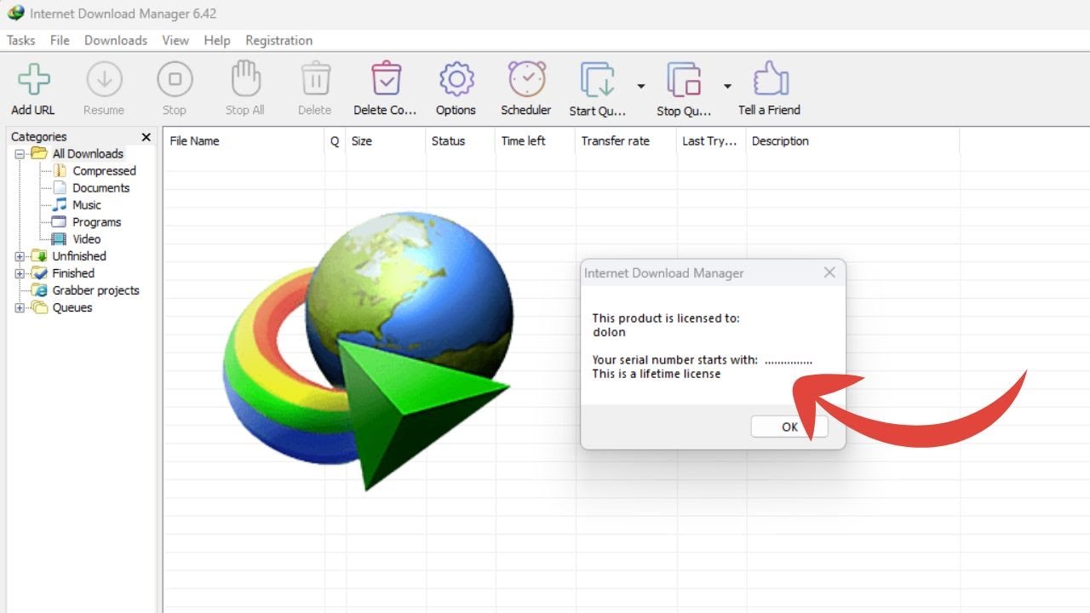Expand the Unfinished tree node

click(20, 256)
